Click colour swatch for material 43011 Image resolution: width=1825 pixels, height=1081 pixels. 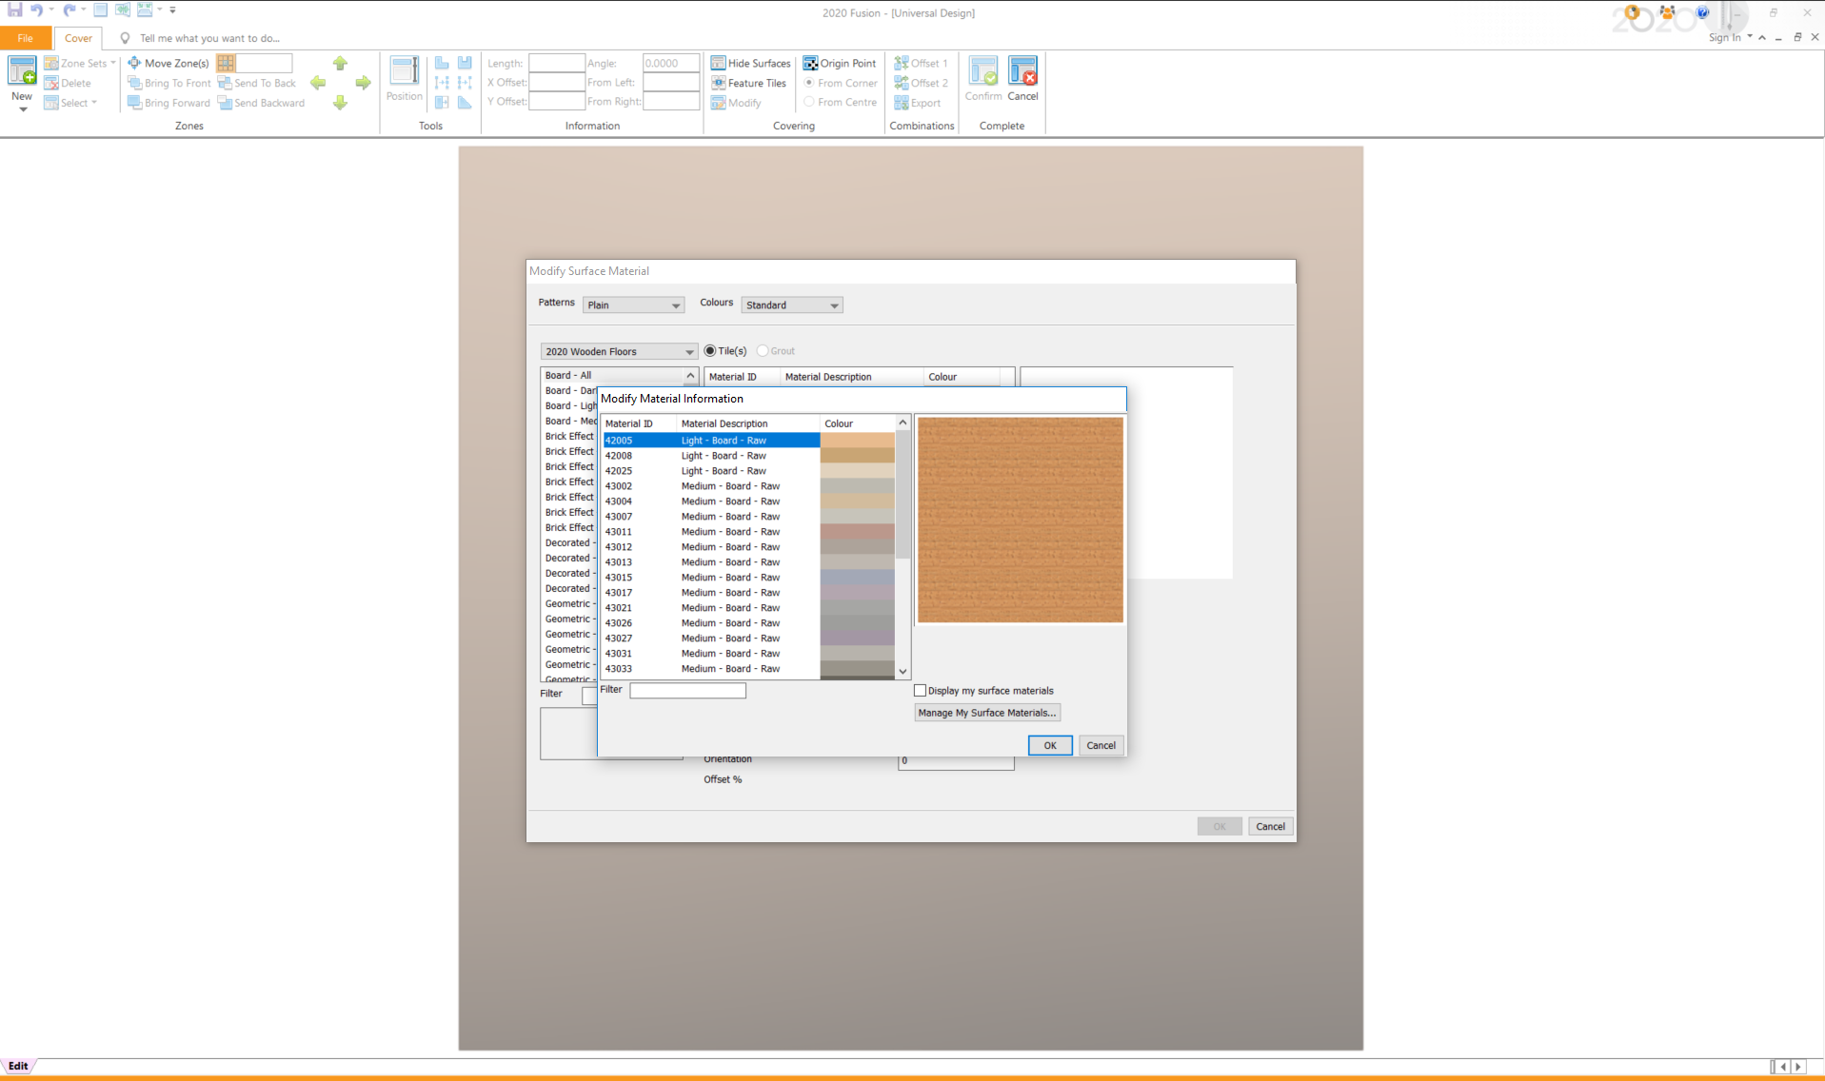(x=857, y=532)
